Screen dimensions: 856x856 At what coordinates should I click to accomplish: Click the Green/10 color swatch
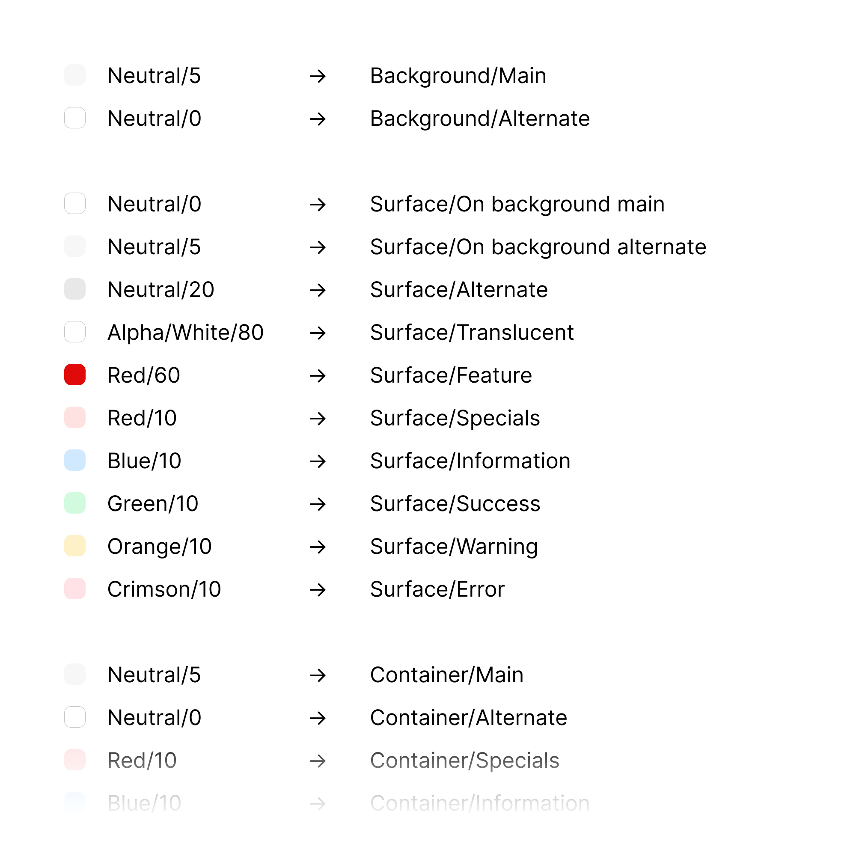click(x=75, y=503)
